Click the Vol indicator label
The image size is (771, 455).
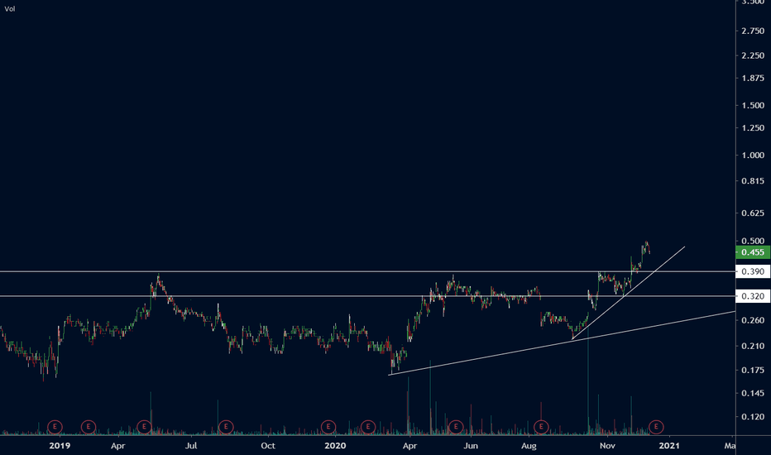[x=10, y=9]
